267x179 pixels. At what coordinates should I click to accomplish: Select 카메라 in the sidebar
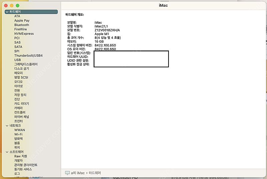[18, 108]
